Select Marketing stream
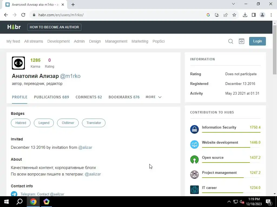This screenshot has width=277, height=207. click(140, 41)
